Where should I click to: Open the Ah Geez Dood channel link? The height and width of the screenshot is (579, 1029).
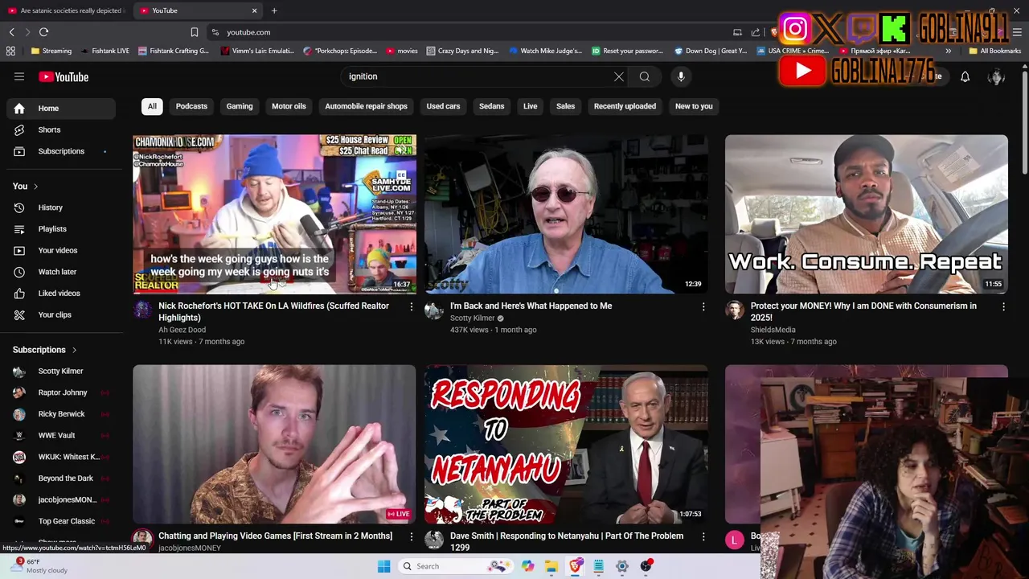182,330
